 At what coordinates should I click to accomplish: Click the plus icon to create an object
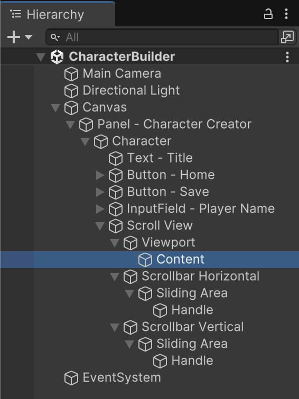coord(14,37)
